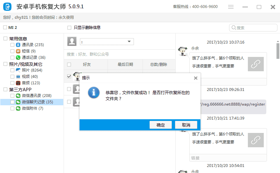
Task: Click the 搜索：好友、群和公众号 search field
Action: click(120, 54)
